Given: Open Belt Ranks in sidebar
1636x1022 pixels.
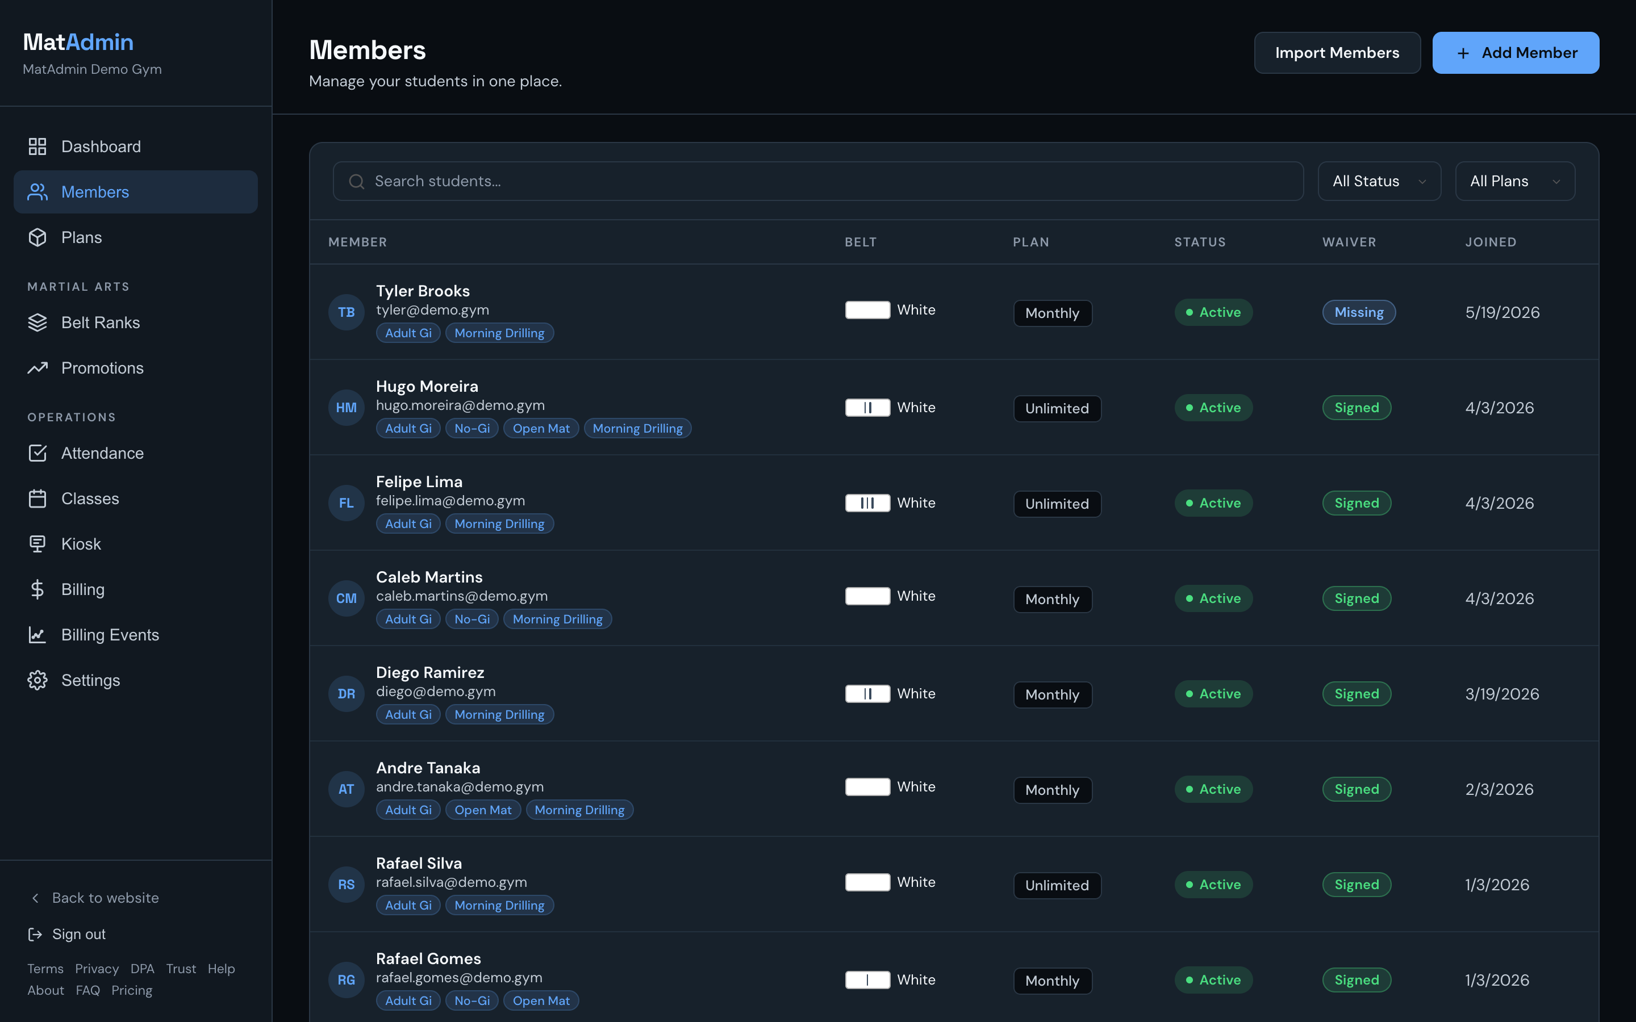Looking at the screenshot, I should tap(135, 322).
